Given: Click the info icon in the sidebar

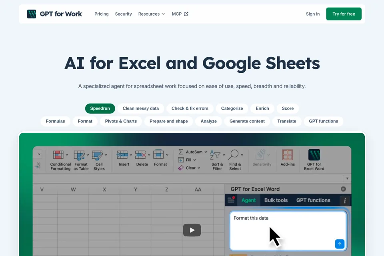Looking at the screenshot, I should click(344, 201).
